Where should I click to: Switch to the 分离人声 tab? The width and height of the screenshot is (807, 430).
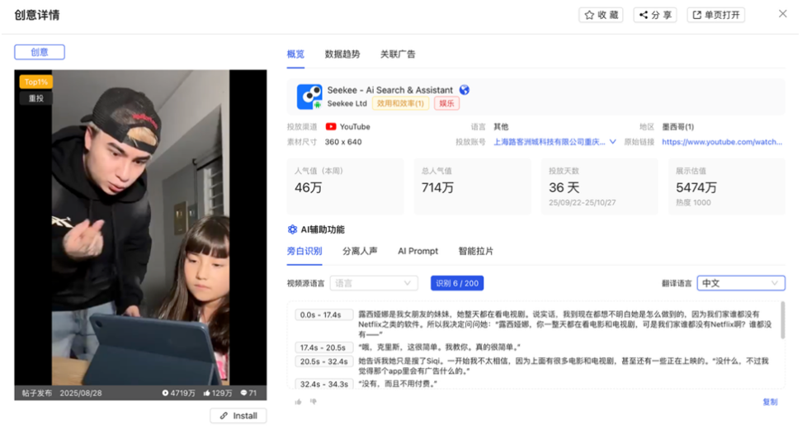(360, 251)
